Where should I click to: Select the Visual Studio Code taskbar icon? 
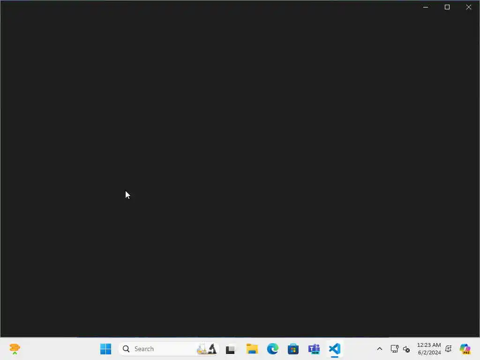pyautogui.click(x=335, y=349)
